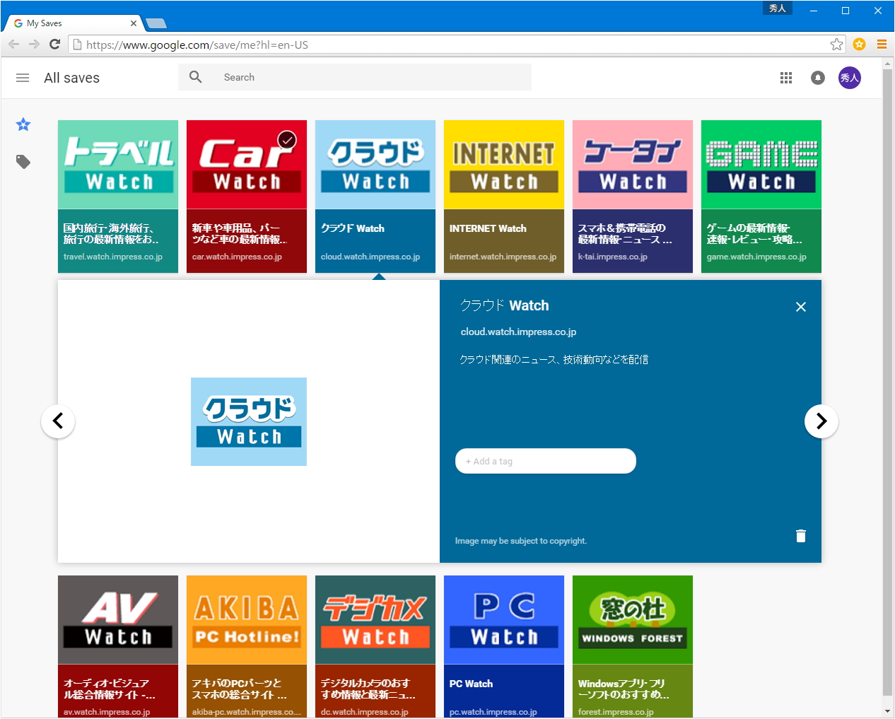Click the All saves heading
This screenshot has height=719, width=895.
(72, 78)
